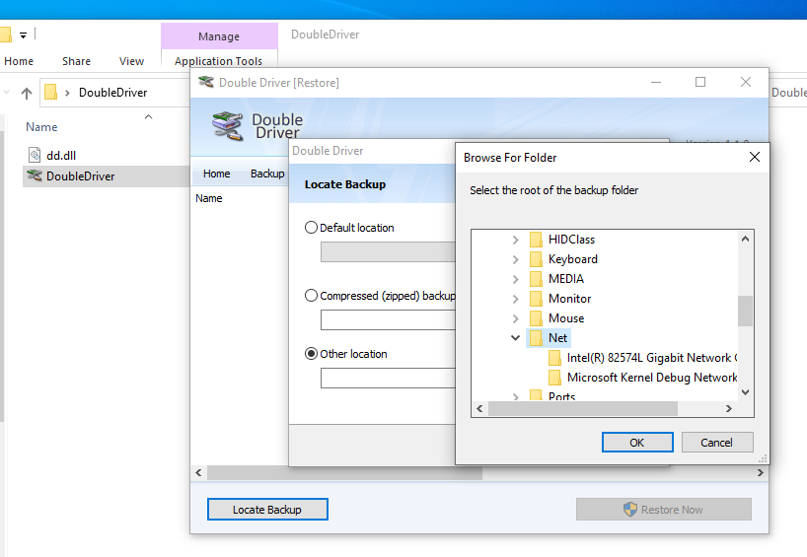Click folder tree scroll down arrow
The height and width of the screenshot is (557, 807).
(x=745, y=392)
